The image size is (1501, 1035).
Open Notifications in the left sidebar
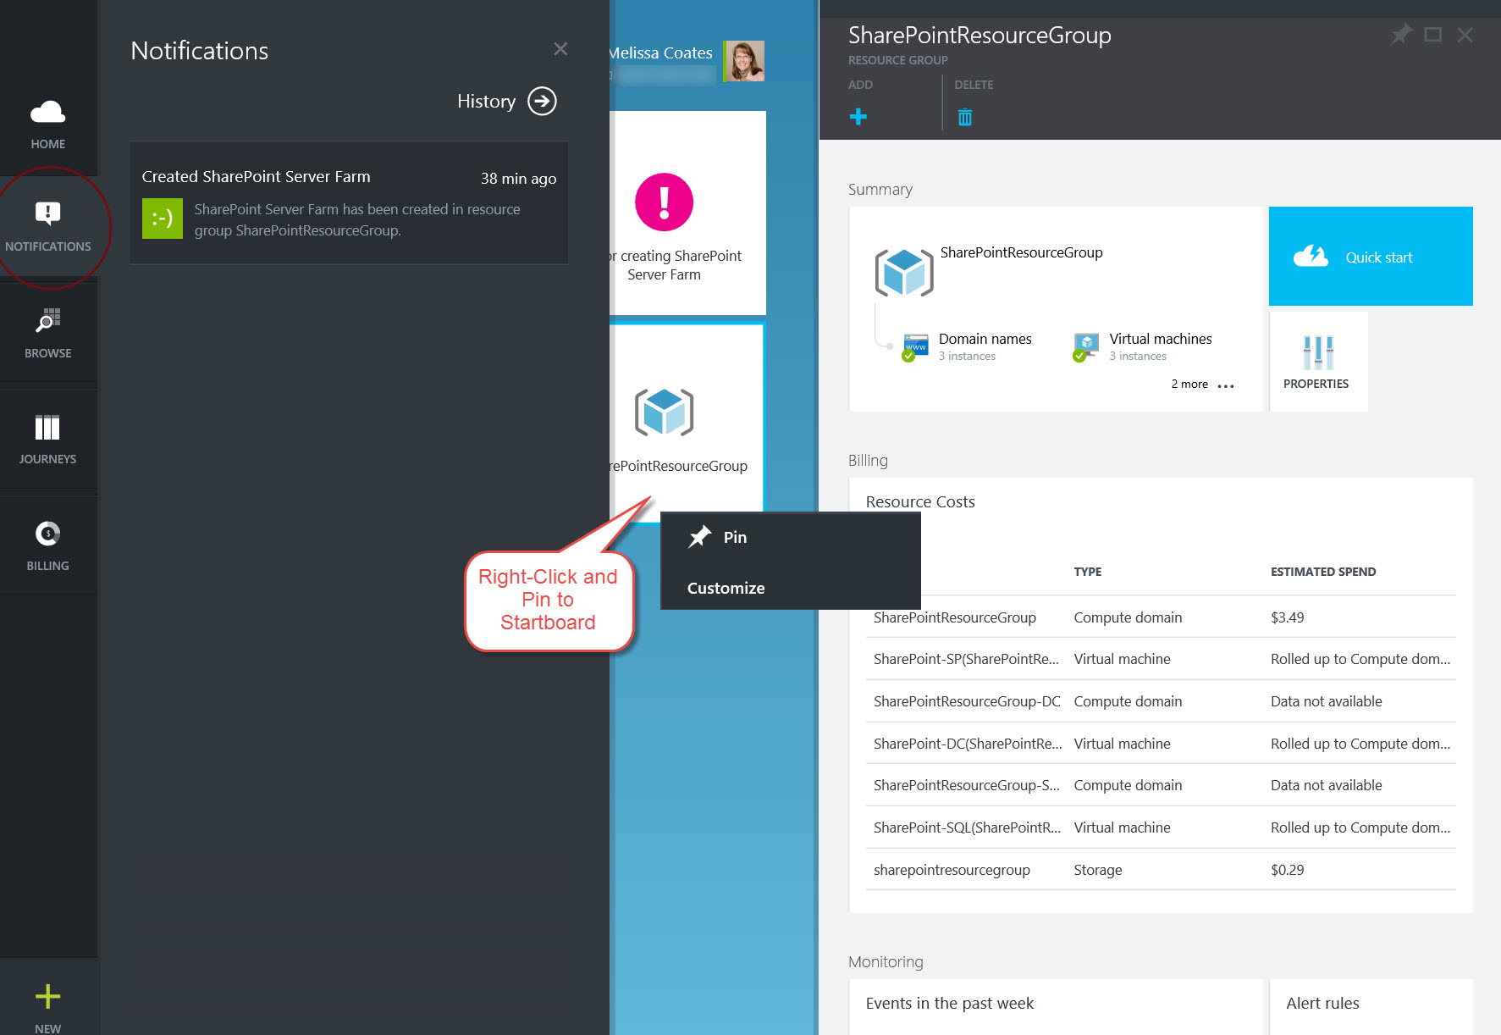point(48,227)
